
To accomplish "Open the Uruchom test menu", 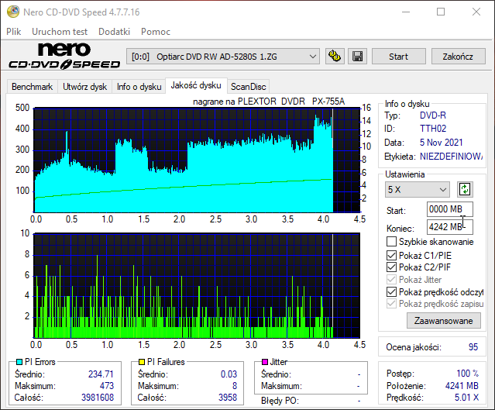I will [60, 32].
